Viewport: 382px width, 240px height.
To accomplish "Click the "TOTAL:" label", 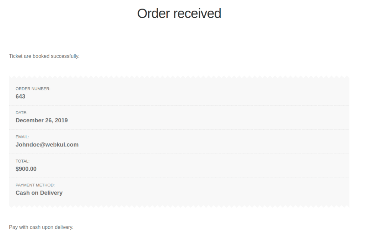I will (22, 161).
